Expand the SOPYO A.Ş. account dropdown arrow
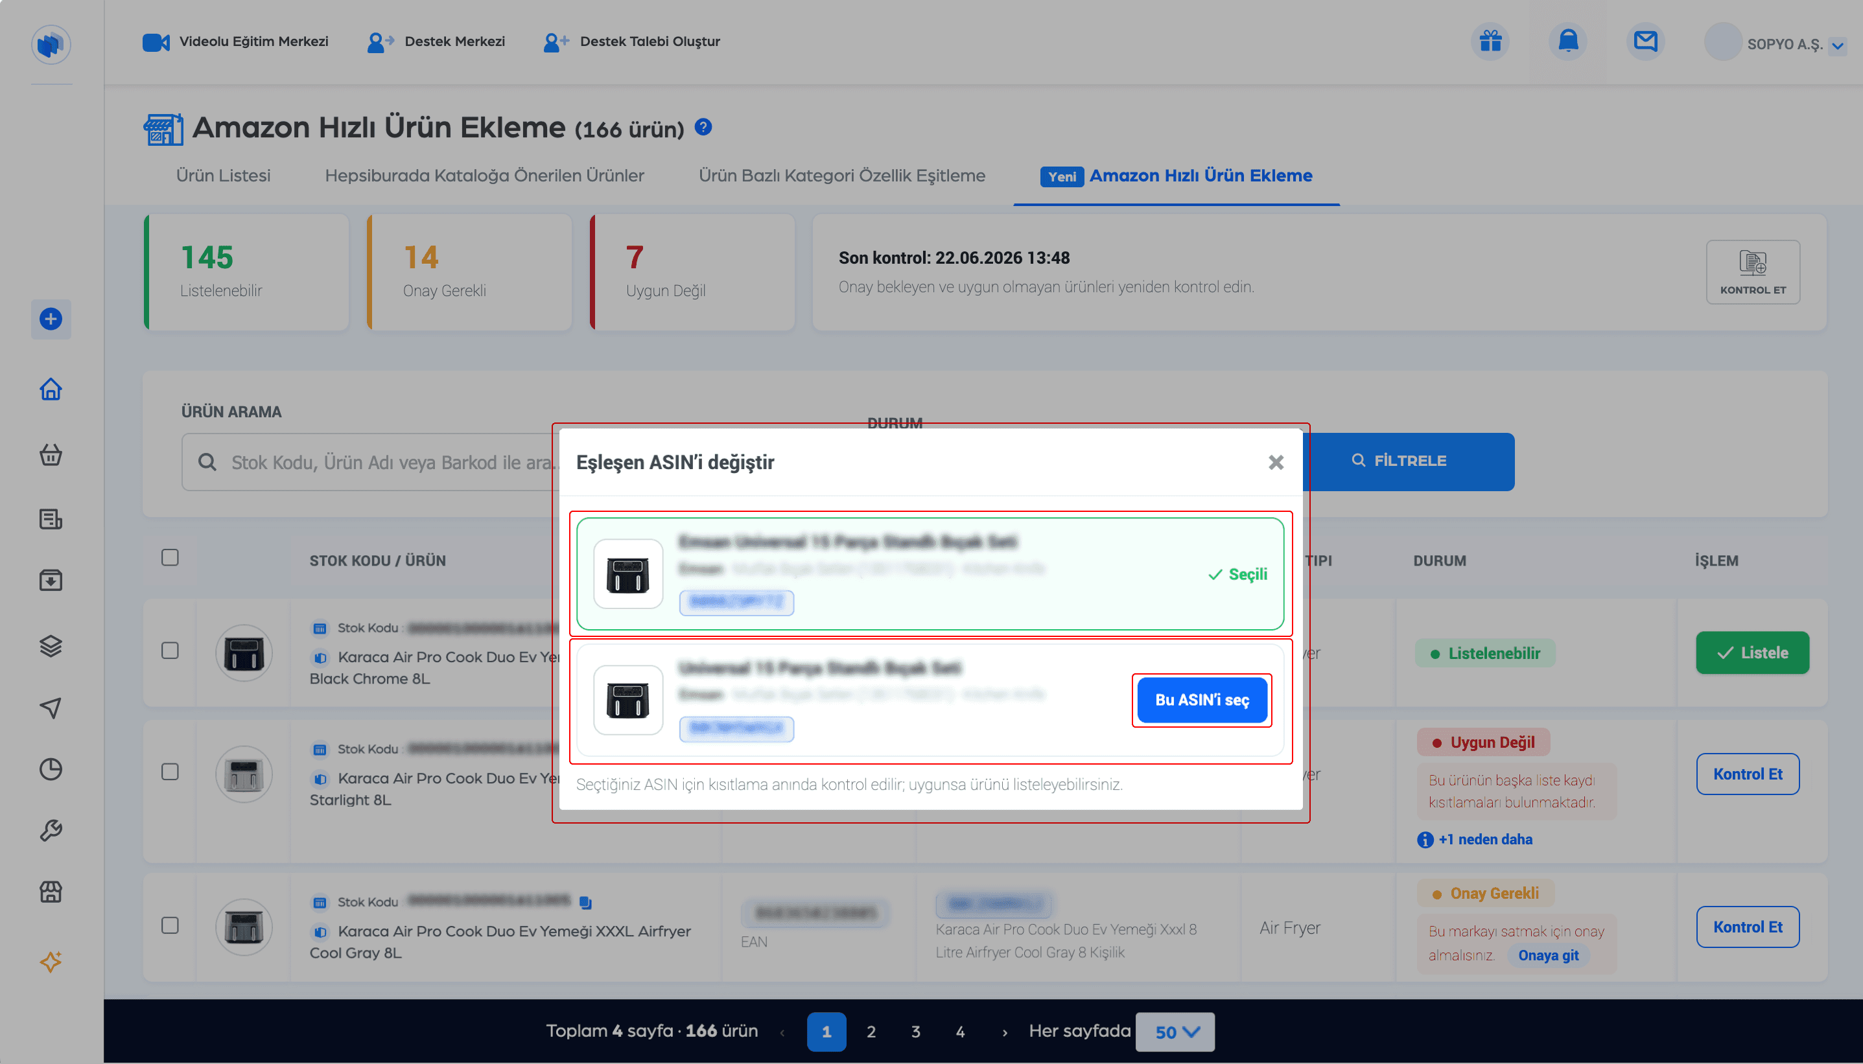The height and width of the screenshot is (1064, 1863). 1838,45
